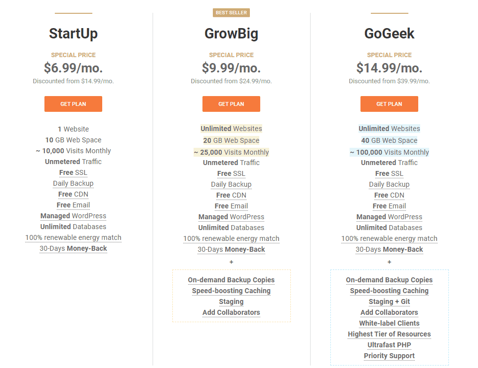This screenshot has height=368, width=478.
Task: Select GoGeek's 40 GB Web Space link
Action: coord(389,140)
